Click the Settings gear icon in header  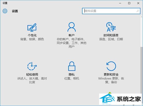(x=5, y=11)
